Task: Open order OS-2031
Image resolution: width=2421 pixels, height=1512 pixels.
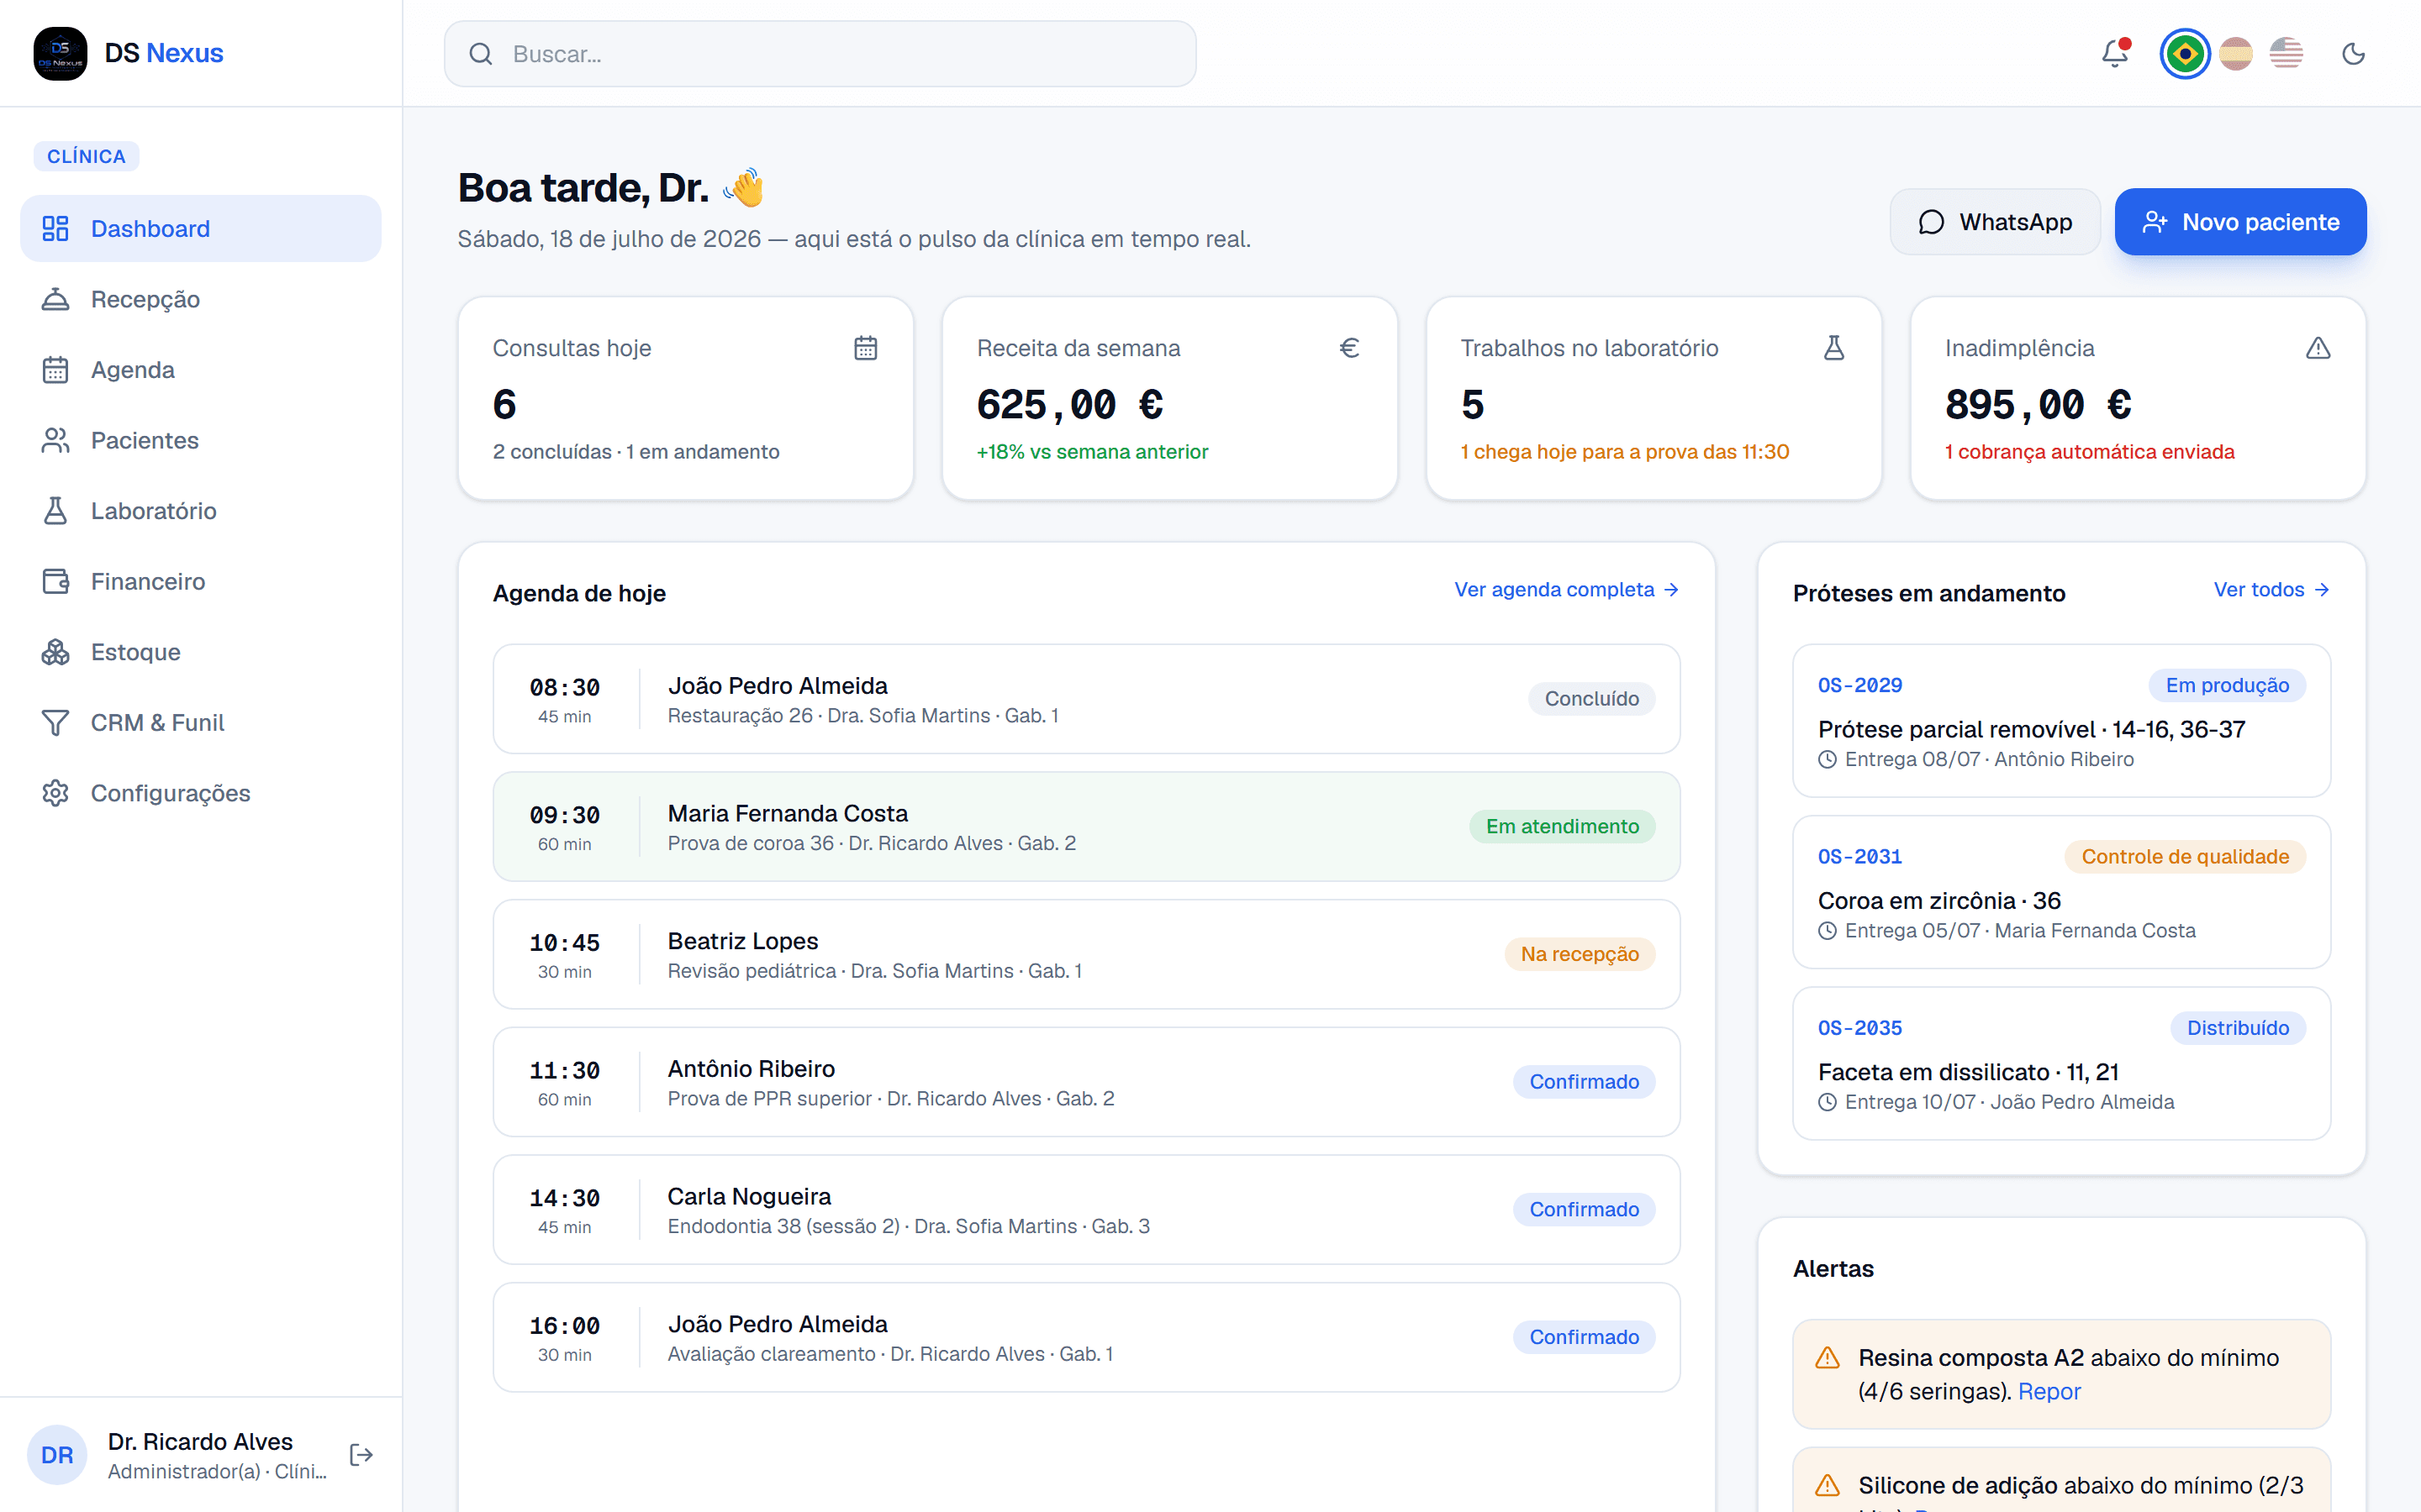Action: pyautogui.click(x=2061, y=892)
